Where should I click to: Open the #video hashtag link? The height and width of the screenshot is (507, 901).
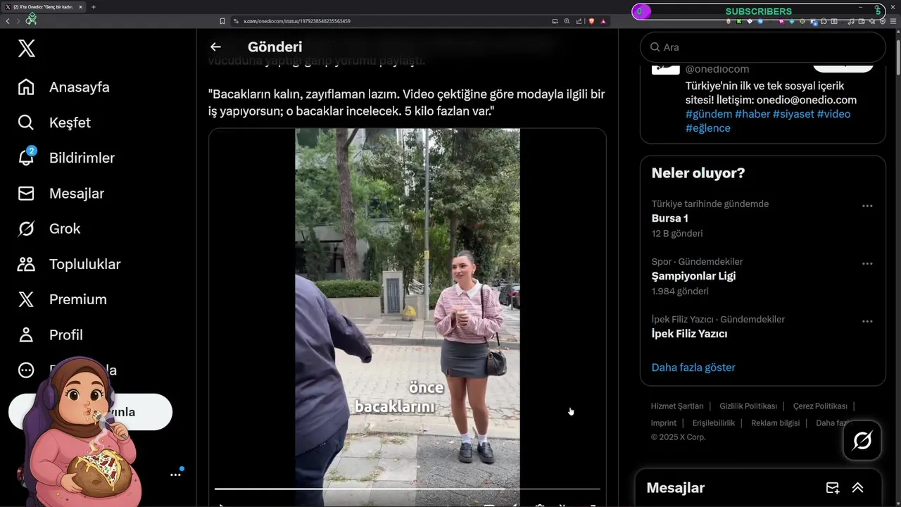tap(833, 114)
